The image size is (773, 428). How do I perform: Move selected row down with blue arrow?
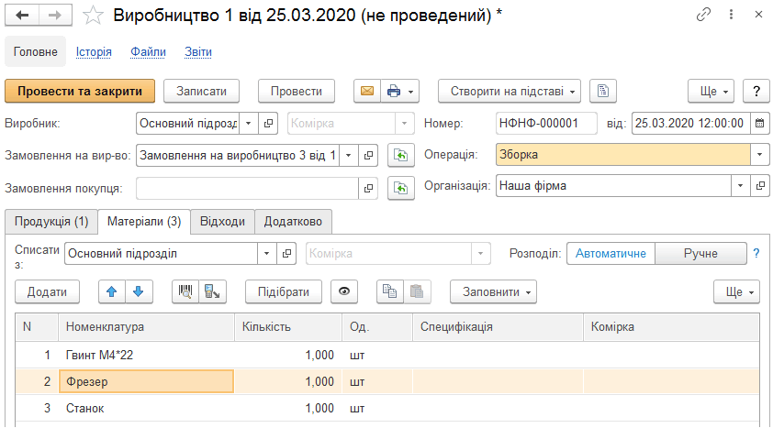[139, 291]
